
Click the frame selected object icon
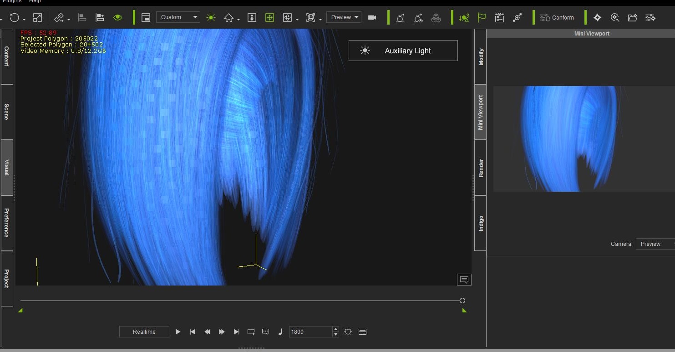coord(311,17)
